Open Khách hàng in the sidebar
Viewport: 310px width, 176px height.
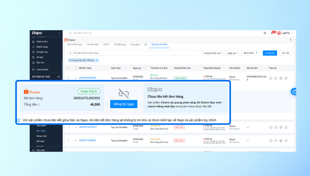tap(42, 47)
